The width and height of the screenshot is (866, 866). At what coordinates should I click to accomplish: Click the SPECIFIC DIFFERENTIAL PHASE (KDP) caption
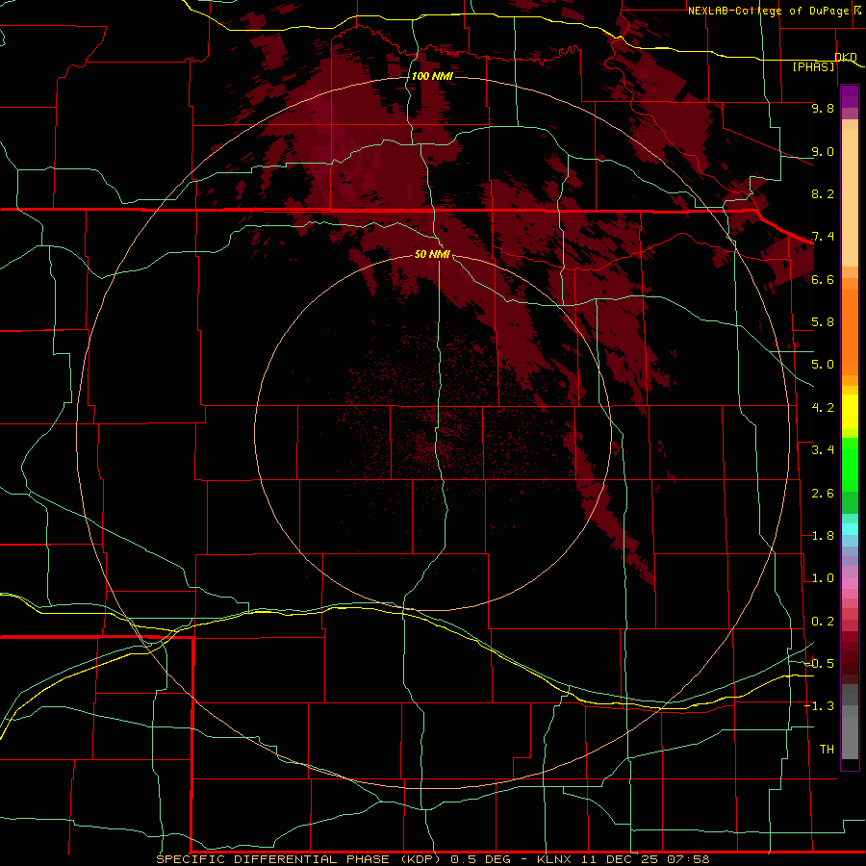[x=298, y=859]
